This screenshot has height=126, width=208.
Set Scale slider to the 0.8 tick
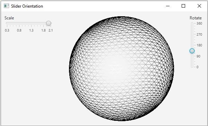[x=19, y=23]
